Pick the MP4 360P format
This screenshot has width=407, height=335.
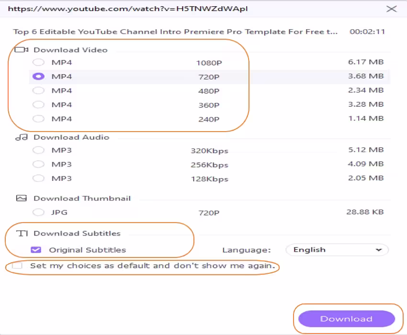click(38, 104)
